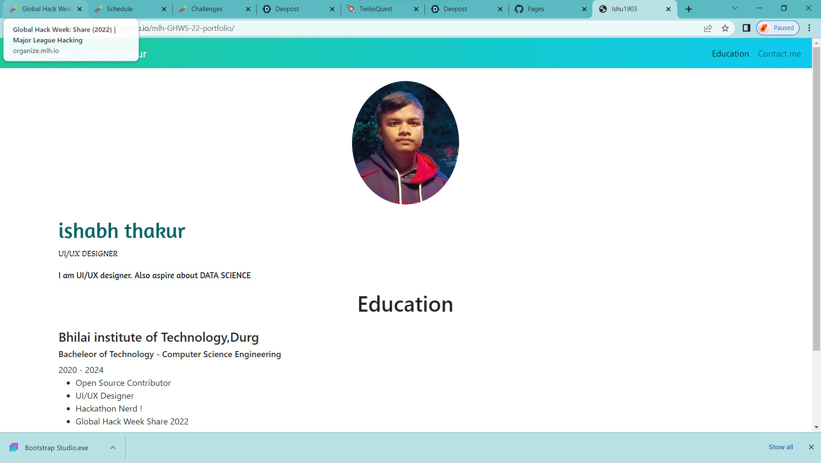Viewport: 821px width, 463px height.
Task: Close the Ishu1903 tab
Action: tap(669, 9)
